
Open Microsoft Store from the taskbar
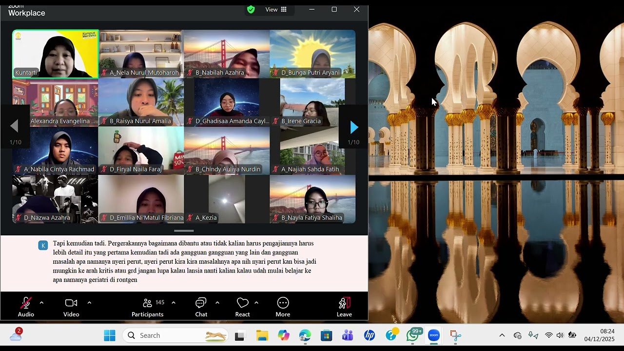(326, 335)
